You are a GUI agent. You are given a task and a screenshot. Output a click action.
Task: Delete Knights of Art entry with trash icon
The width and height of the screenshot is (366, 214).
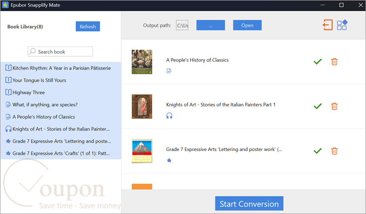[334, 106]
